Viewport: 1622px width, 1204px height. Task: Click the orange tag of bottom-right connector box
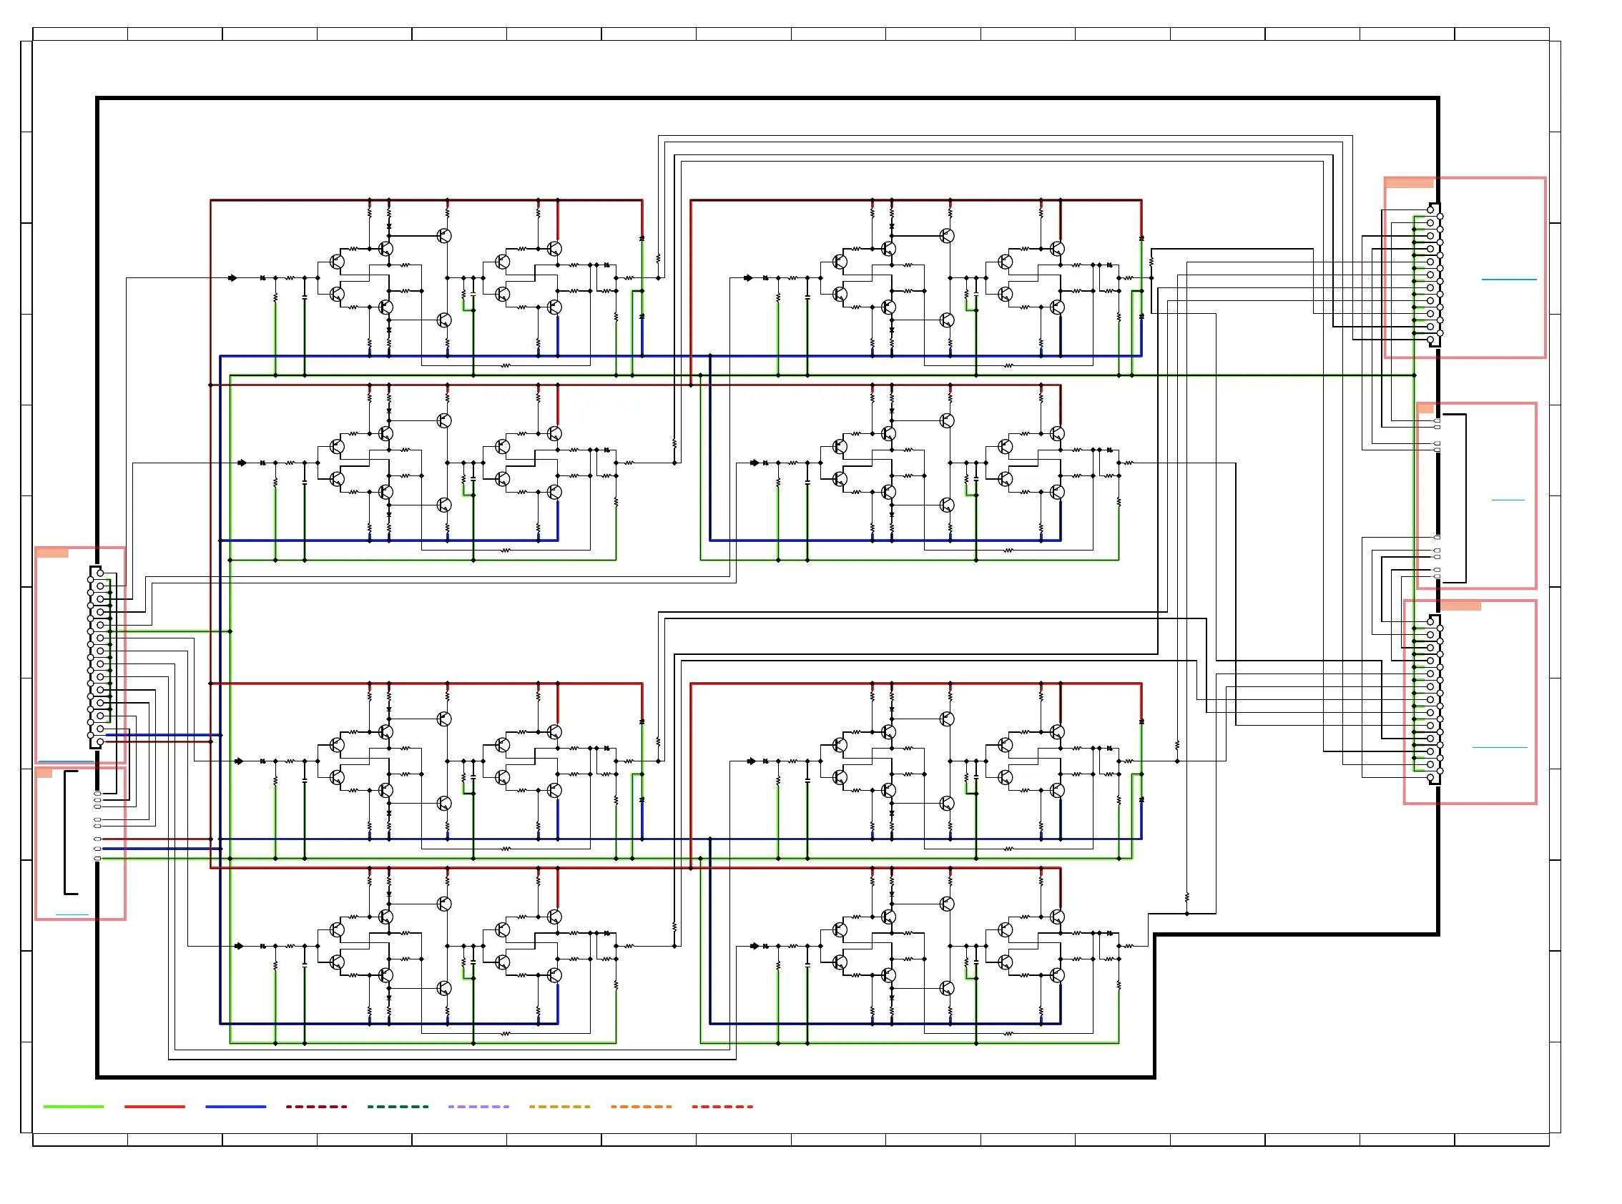[1460, 606]
